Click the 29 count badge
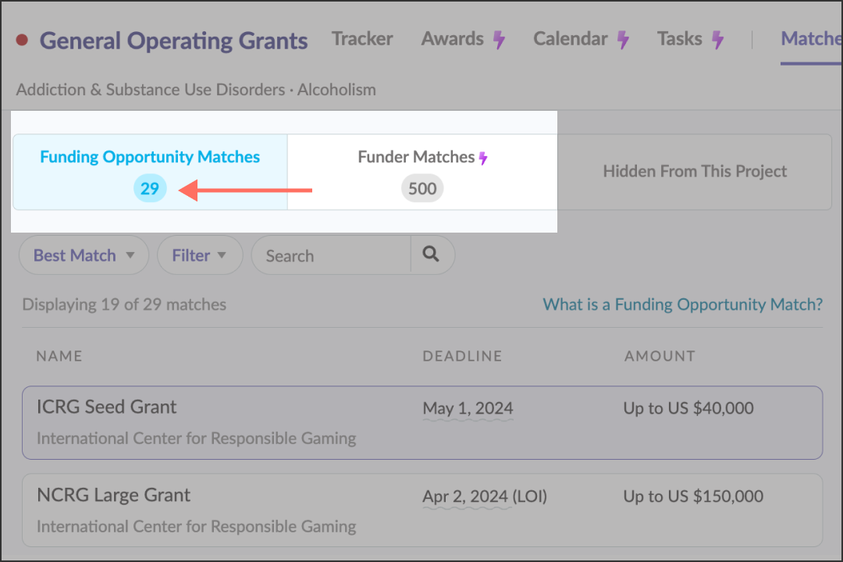This screenshot has height=562, width=843. (150, 188)
